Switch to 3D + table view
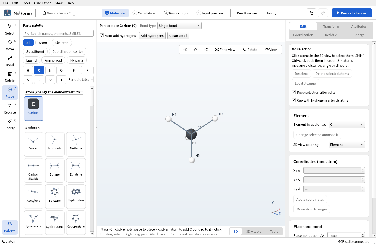Image resolution: width=376 pixels, height=245 pixels. pos(254,231)
